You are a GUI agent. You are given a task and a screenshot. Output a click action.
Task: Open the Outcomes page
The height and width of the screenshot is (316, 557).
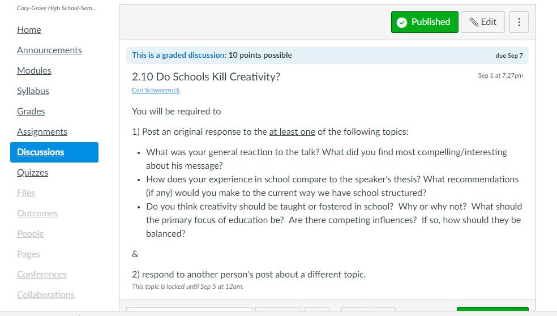coord(37,213)
